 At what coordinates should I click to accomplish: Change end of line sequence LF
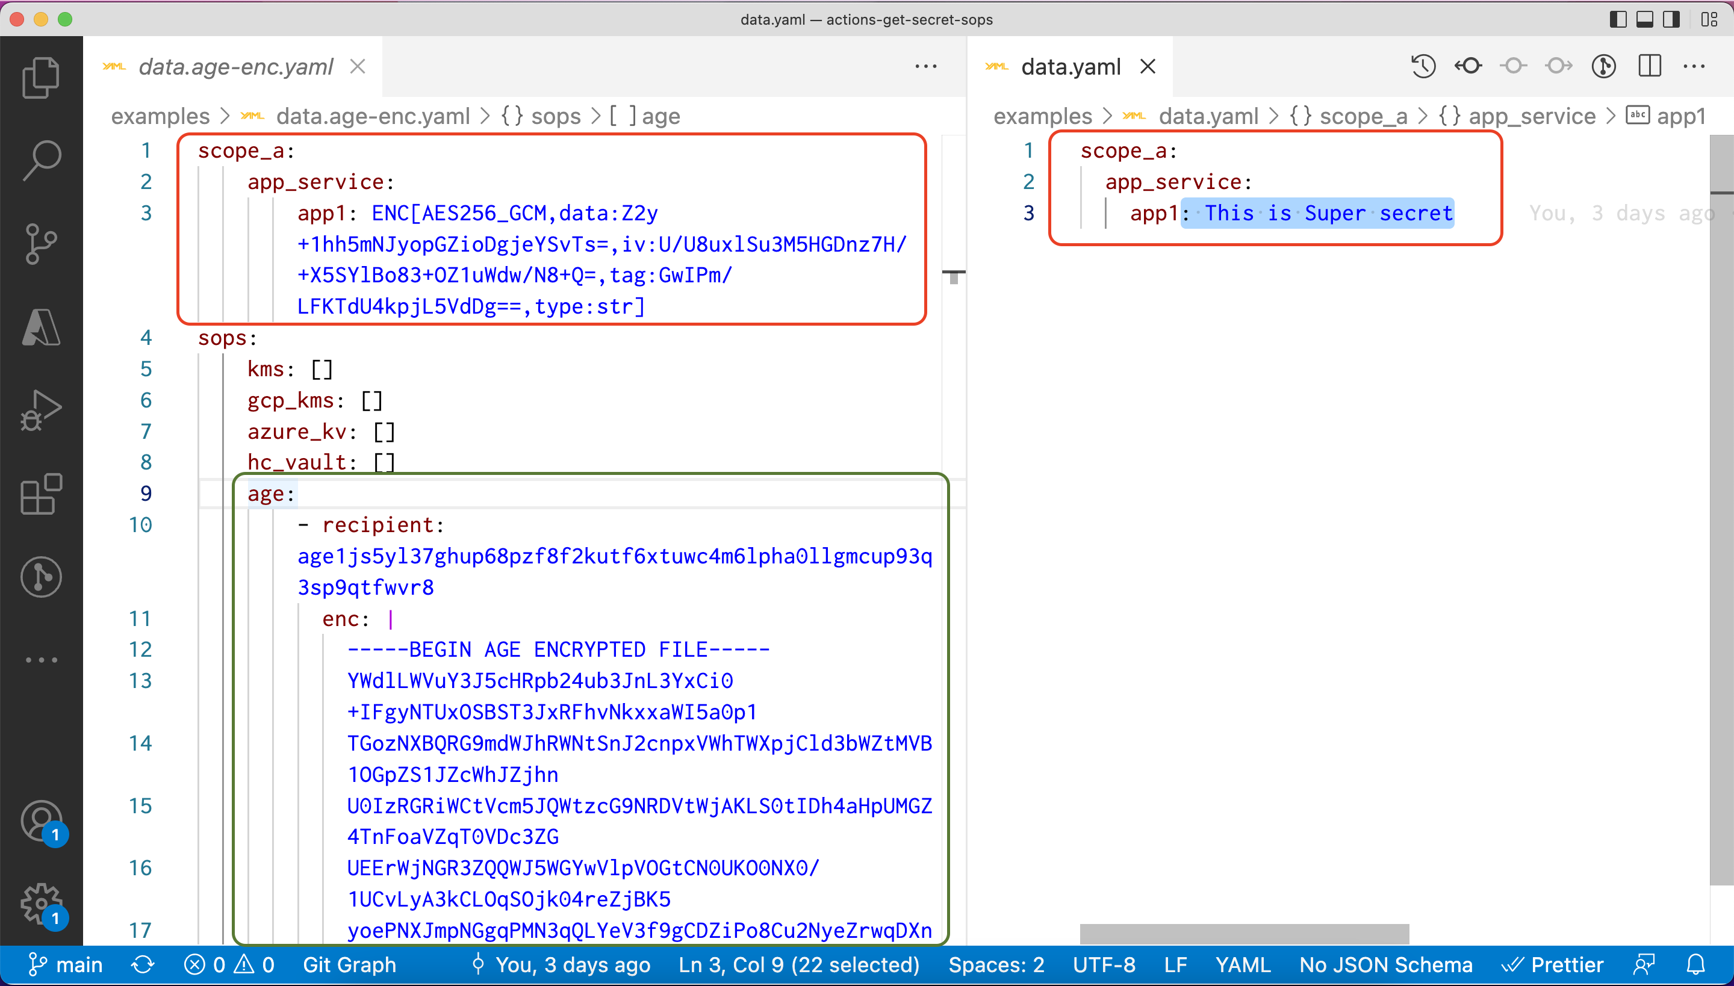coord(1175,964)
